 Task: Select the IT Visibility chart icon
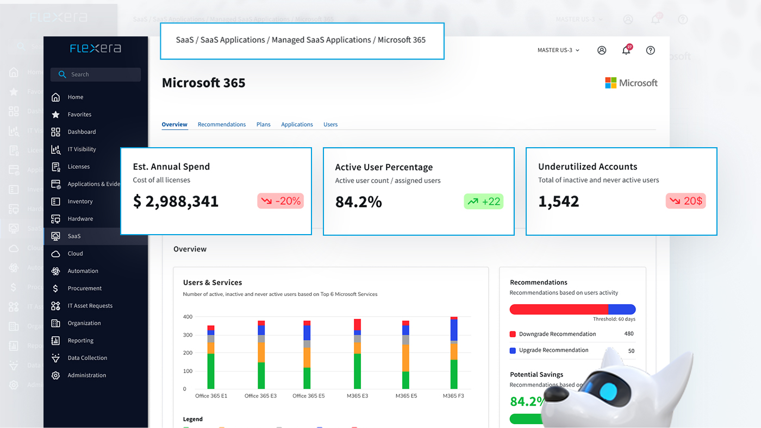pyautogui.click(x=55, y=149)
